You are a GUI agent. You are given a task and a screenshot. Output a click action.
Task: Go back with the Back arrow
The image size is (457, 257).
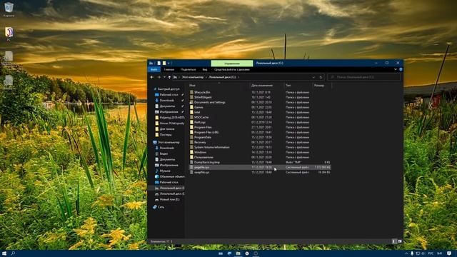coord(152,77)
